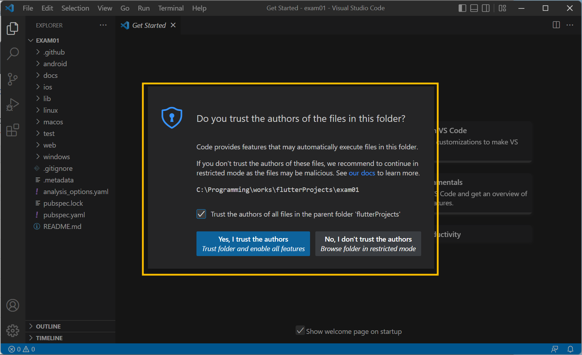Click the folder path C:\Programming\works\flutterProjects\exam01
582x355 pixels.
(x=278, y=190)
